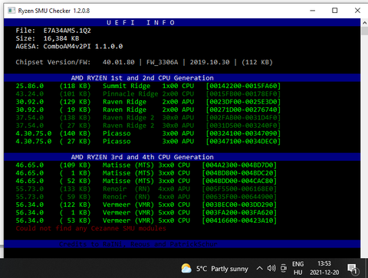
Task: Click the UEFI INFO header
Action: coord(140,23)
